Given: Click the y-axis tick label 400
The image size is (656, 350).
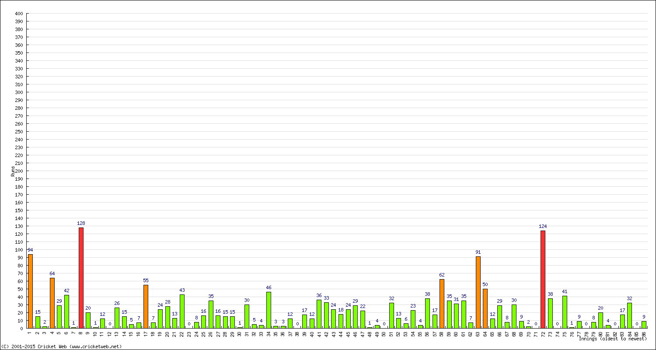Looking at the screenshot, I should [18, 14].
